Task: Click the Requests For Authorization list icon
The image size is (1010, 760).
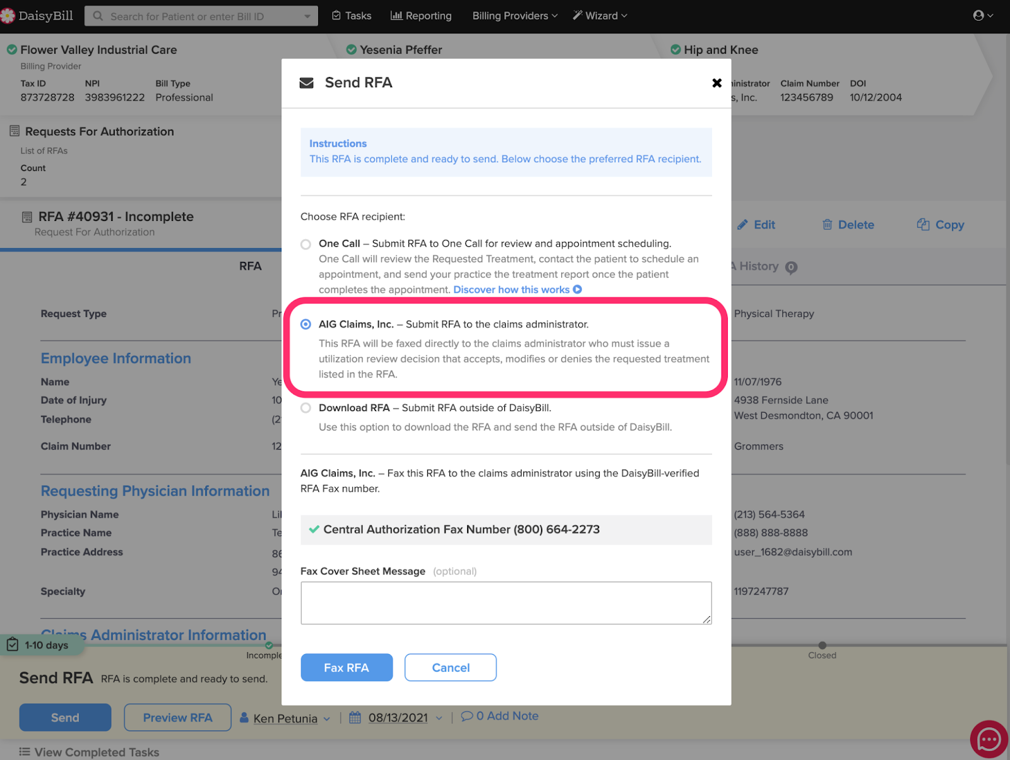Action: click(15, 131)
